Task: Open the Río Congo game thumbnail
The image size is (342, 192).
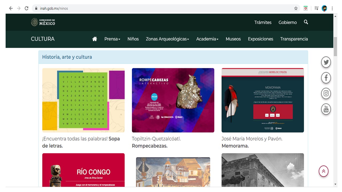Action: click(83, 170)
